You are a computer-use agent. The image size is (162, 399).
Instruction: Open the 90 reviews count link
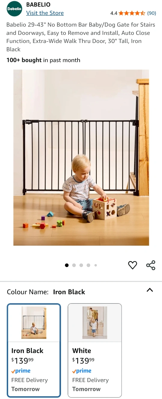[151, 13]
